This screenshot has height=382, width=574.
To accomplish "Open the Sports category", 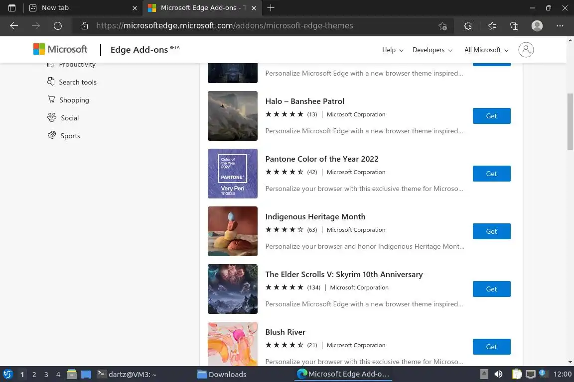I will (x=64, y=136).
